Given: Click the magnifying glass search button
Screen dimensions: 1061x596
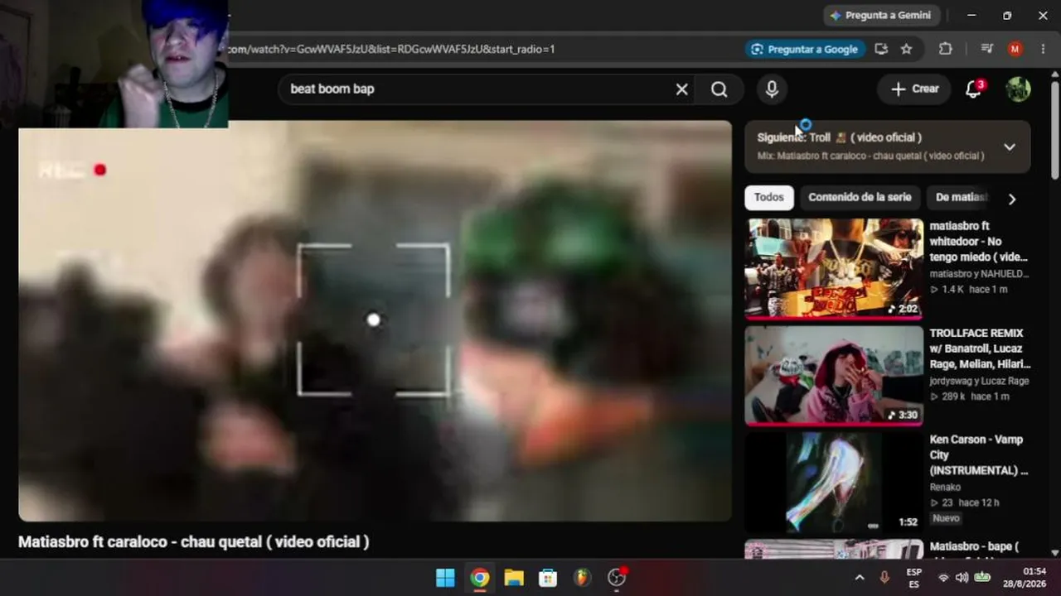Looking at the screenshot, I should 719,89.
